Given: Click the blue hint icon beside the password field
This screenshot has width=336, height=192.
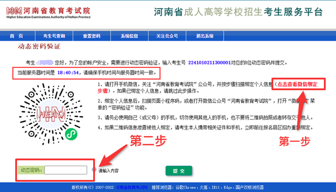Looking at the screenshot, I should (94, 169).
